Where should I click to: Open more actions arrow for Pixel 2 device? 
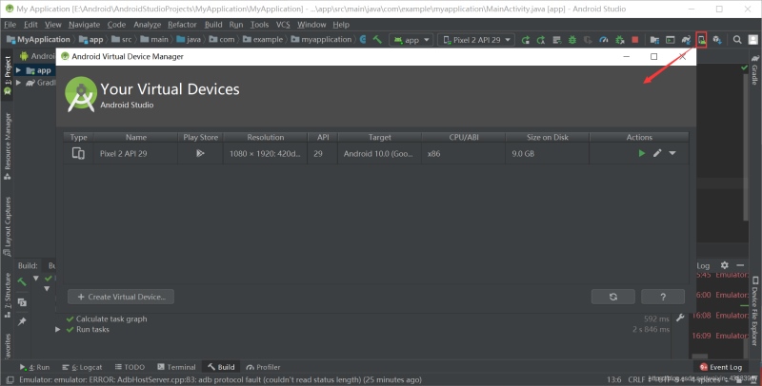coord(672,153)
